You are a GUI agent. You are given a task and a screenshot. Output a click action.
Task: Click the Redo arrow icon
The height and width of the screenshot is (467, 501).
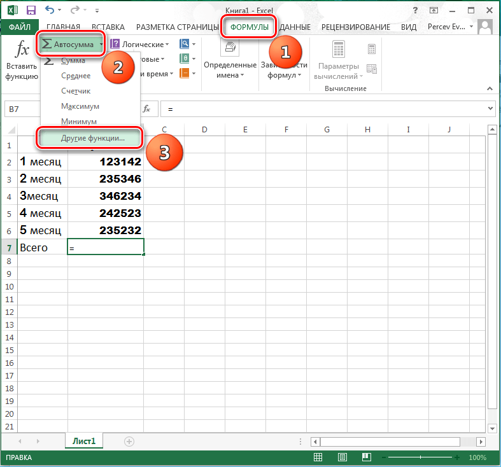[74, 10]
